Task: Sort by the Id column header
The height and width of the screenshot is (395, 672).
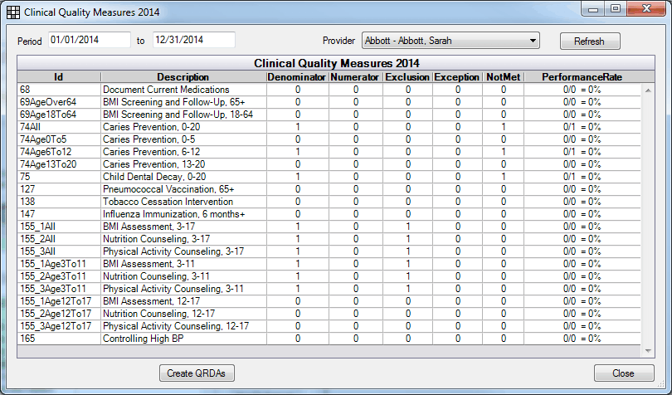Action: click(59, 77)
